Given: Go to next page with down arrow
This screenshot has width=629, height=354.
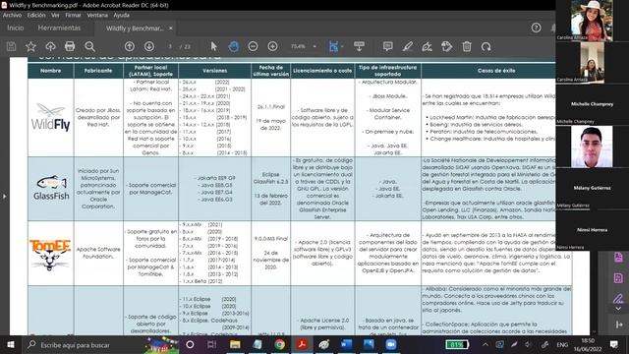Looking at the screenshot, I should tap(149, 46).
